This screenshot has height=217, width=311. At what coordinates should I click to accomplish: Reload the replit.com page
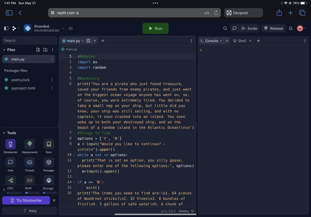click(x=216, y=13)
